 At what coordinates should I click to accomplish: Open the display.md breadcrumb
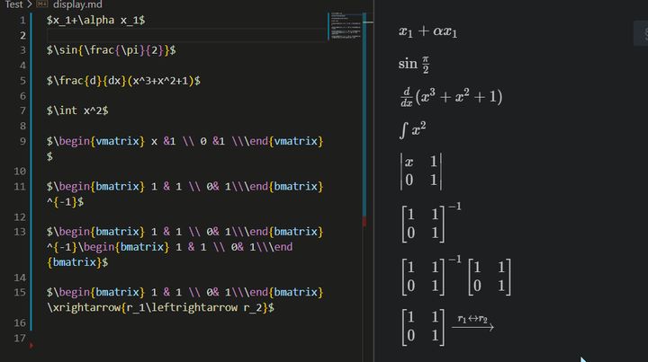[77, 4]
